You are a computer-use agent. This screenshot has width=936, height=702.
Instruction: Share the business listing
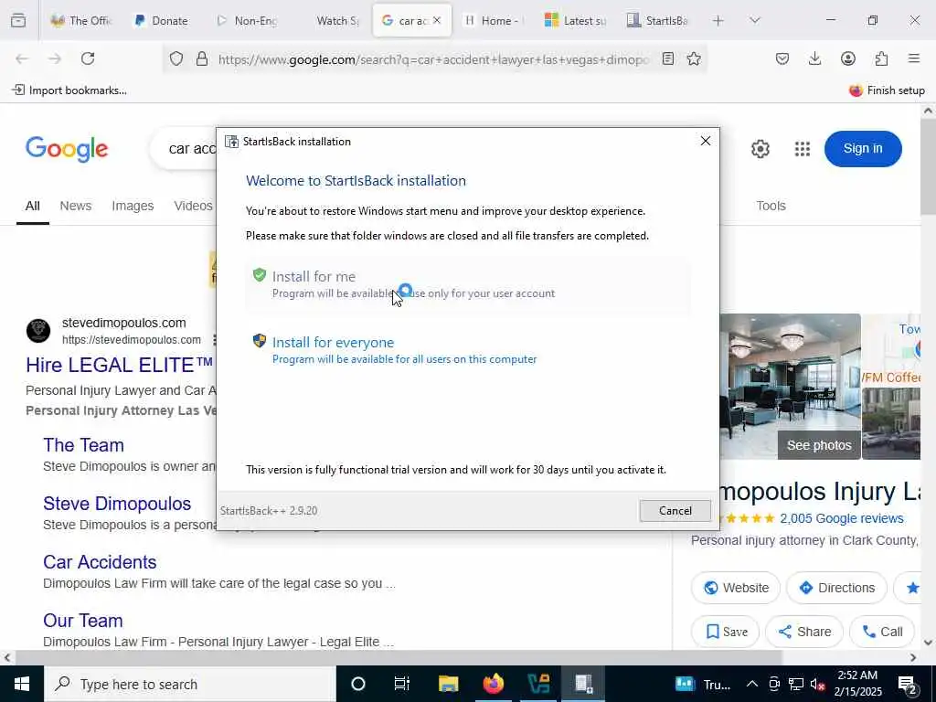click(x=804, y=632)
